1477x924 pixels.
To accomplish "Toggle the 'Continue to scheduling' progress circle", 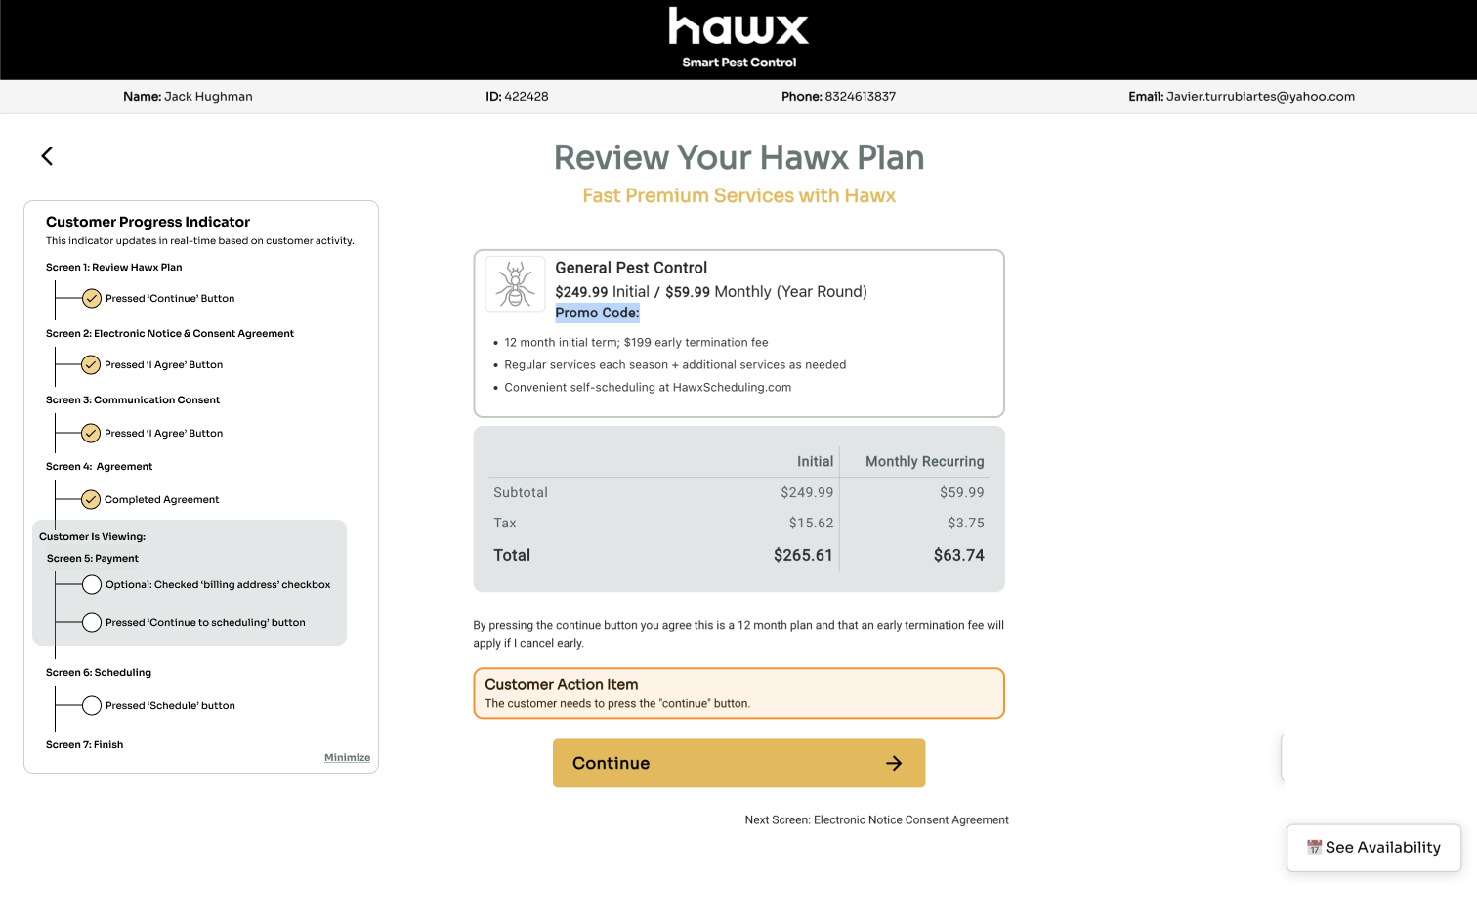I will (x=92, y=622).
